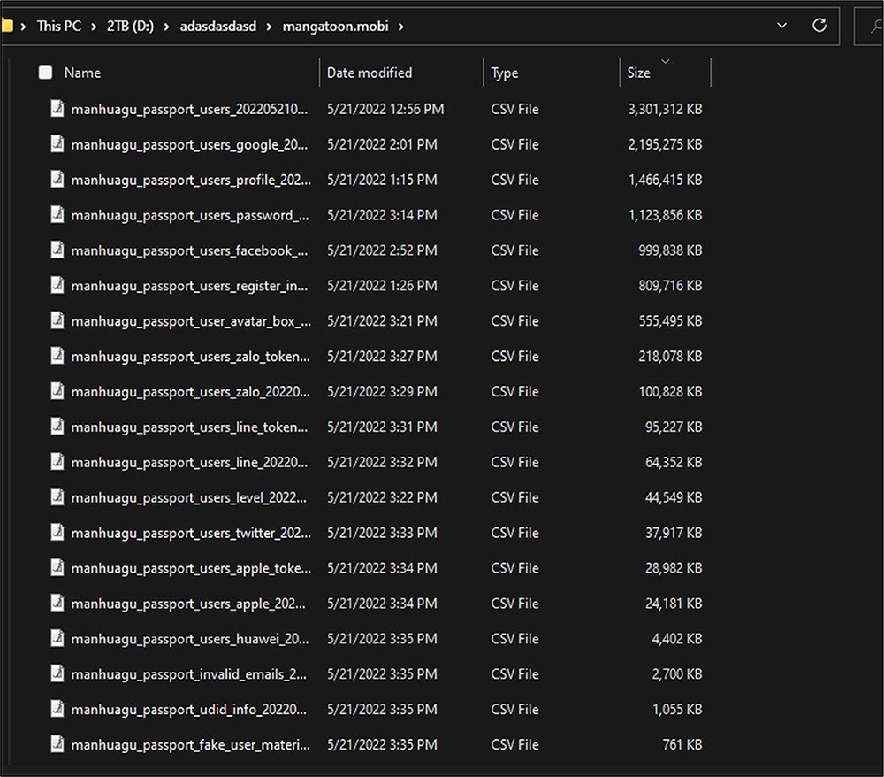Image resolution: width=884 pixels, height=777 pixels.
Task: Select file manhuagu_passport_users_register_in...
Action: pos(189,286)
